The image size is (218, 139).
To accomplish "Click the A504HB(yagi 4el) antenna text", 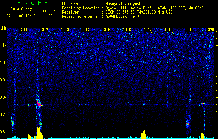I will pos(122,16).
